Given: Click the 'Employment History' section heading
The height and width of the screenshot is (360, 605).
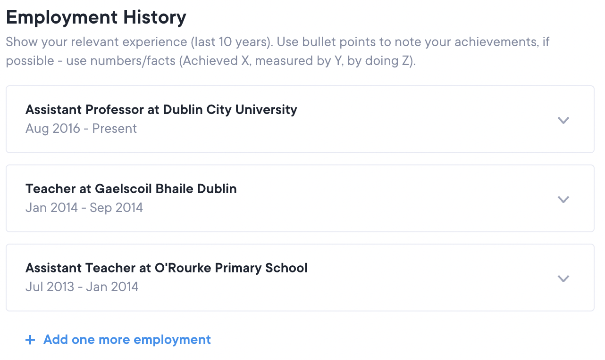Looking at the screenshot, I should point(96,18).
